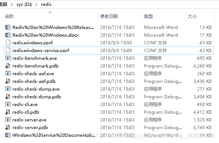Click date 2018/5/8 15:59 of redis.windows.conf
The width and height of the screenshot is (219, 143).
pos(116,43)
